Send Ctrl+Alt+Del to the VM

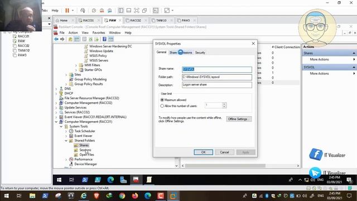pos(83,11)
